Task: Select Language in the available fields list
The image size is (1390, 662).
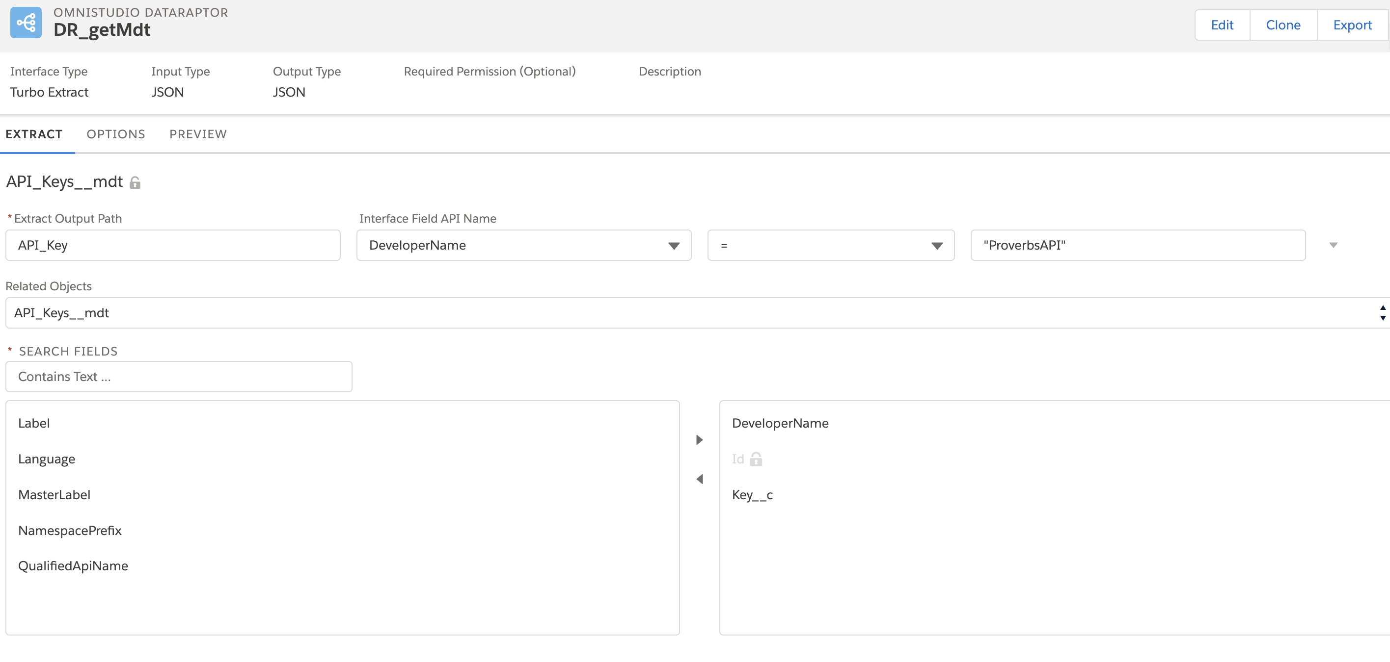Action: click(47, 459)
